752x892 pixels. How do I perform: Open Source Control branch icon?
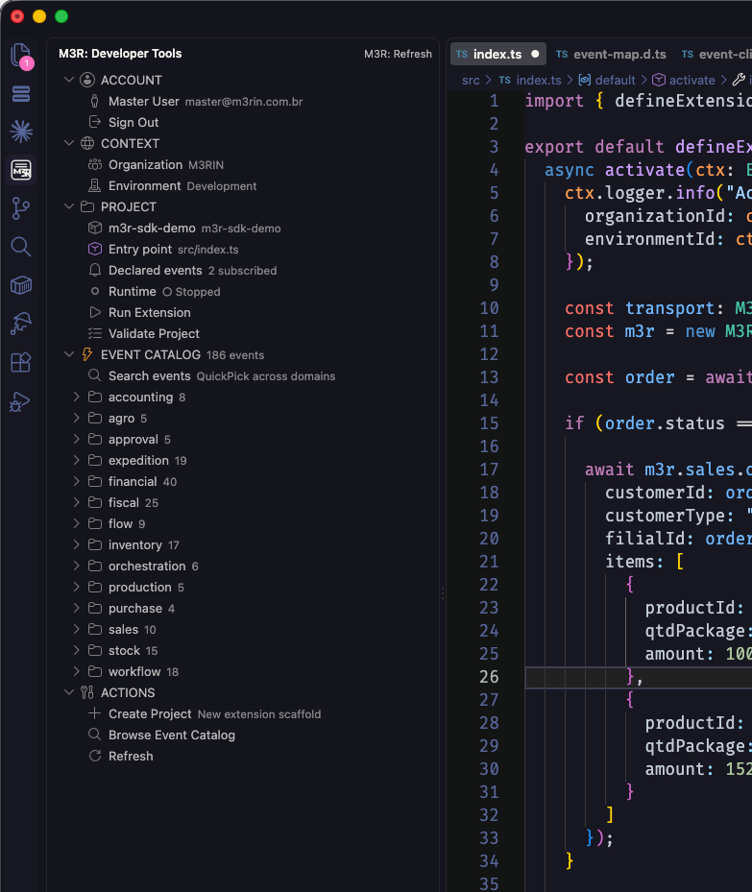point(21,208)
